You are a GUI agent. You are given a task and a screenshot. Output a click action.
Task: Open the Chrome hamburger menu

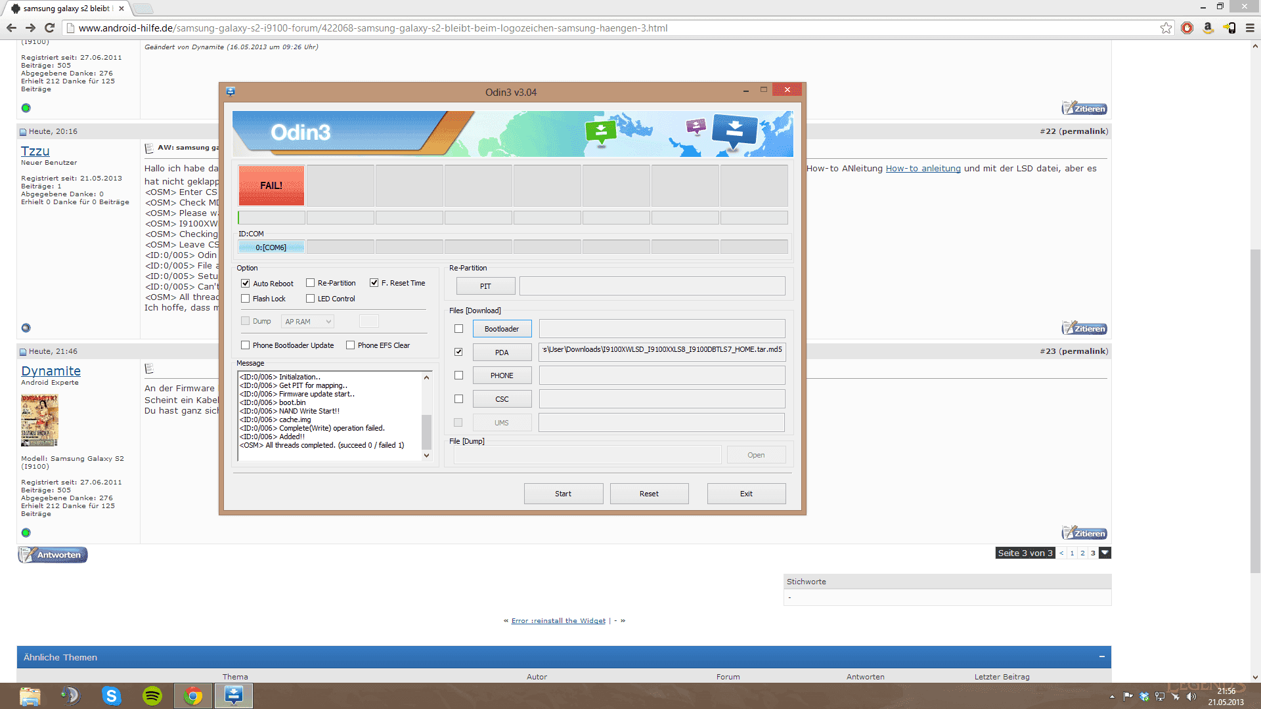point(1250,28)
